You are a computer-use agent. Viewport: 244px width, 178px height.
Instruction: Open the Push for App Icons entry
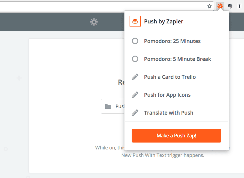(x=176, y=95)
